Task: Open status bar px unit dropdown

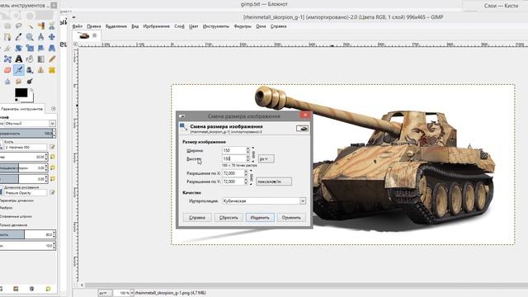Action: [105, 293]
